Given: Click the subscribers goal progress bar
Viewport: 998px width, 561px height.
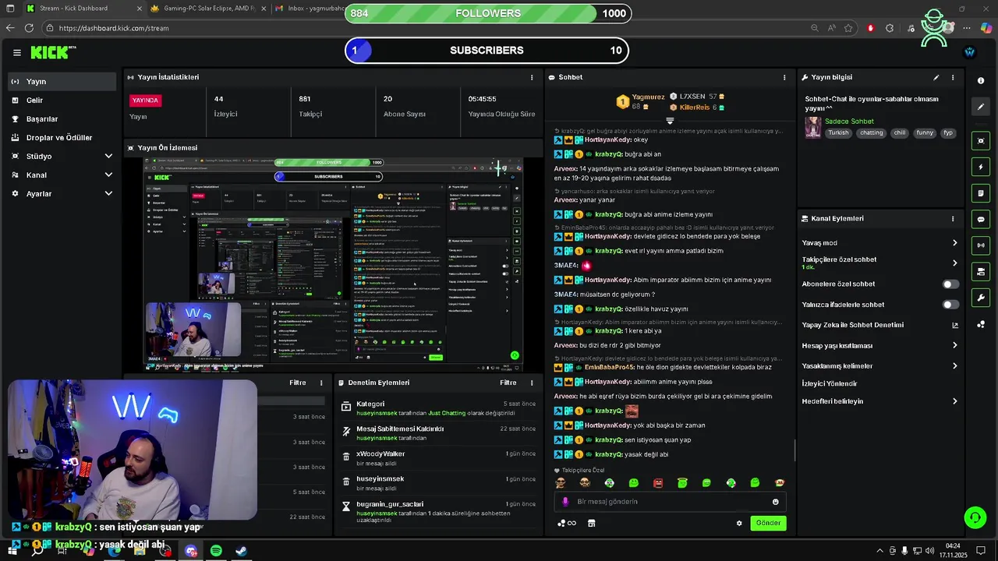Looking at the screenshot, I should (x=487, y=50).
